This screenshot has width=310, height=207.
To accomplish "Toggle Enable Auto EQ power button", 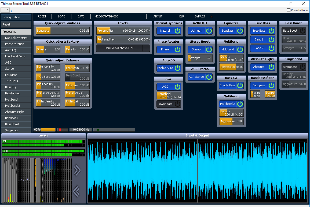I will click(x=177, y=68).
